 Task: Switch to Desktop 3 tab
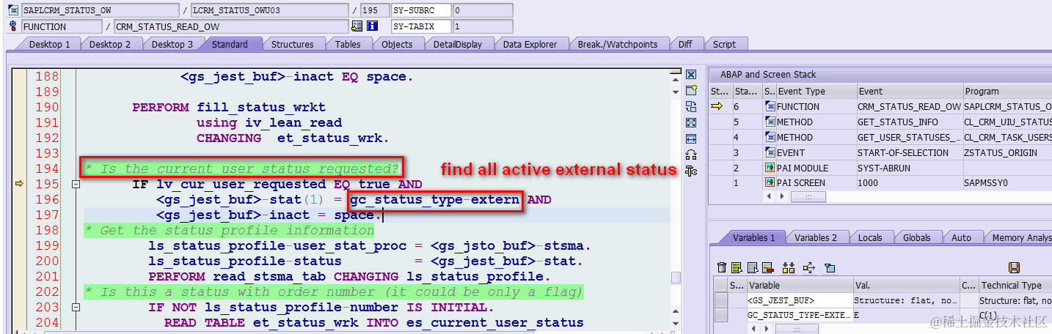172,45
